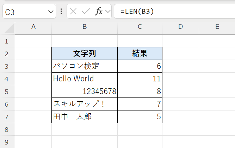This screenshot has height=148, width=235.
Task: Click the three-dot Name Box resize handle
Action: 62,11
